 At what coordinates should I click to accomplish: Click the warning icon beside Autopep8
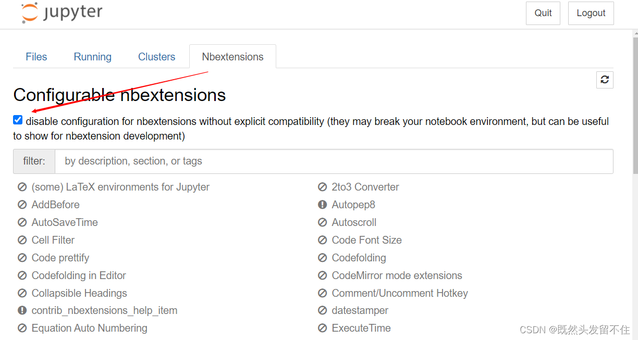tap(323, 205)
